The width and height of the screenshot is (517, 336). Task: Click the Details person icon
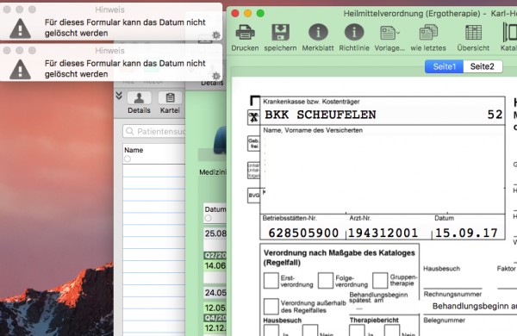coord(139,98)
